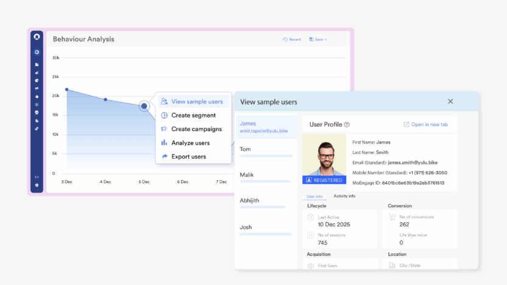
Task: Select View sample users from the menu
Action: click(x=197, y=102)
